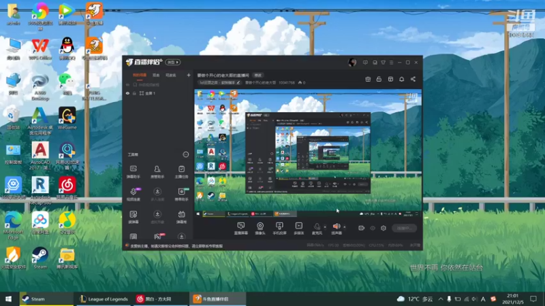The width and height of the screenshot is (545, 306).
Task: Toggle visibility eye of 全屏1 source
Action: tap(127, 93)
